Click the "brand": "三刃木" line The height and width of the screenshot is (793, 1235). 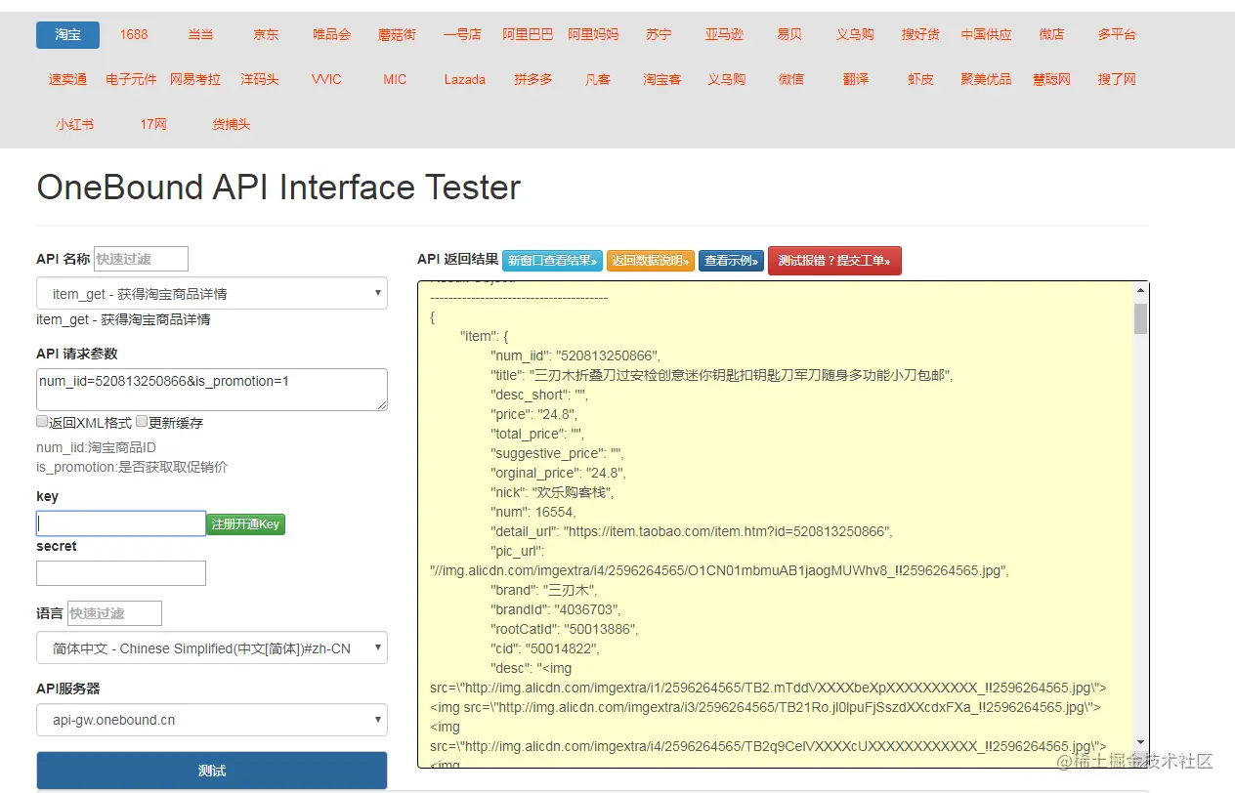(x=543, y=590)
